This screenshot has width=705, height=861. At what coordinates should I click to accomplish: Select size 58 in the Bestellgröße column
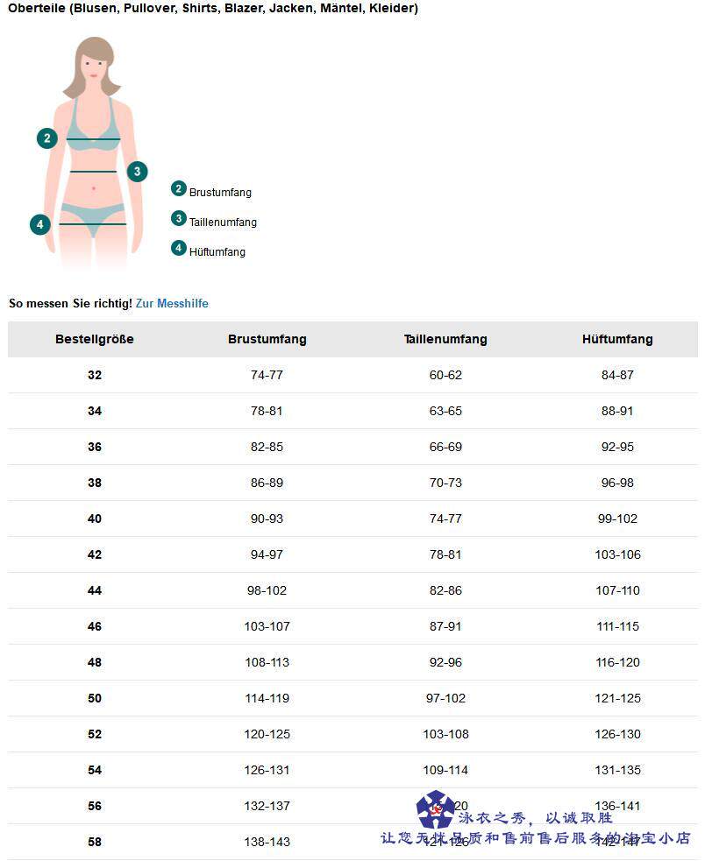tap(95, 843)
